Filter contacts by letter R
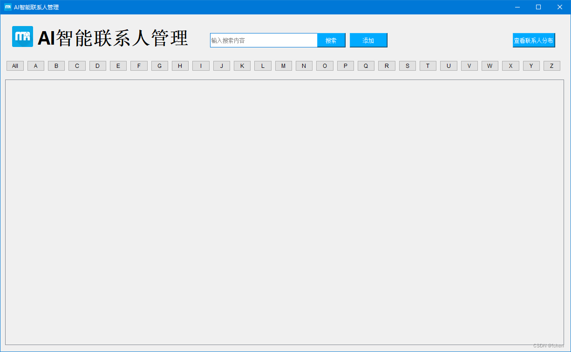This screenshot has width=571, height=352. [x=387, y=66]
